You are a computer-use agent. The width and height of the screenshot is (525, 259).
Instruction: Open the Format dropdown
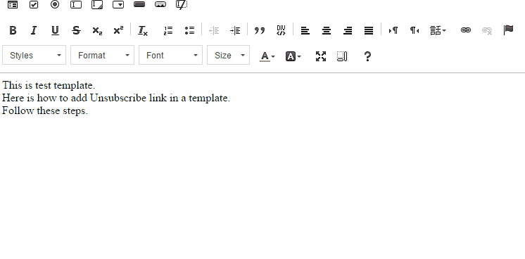pyautogui.click(x=103, y=56)
